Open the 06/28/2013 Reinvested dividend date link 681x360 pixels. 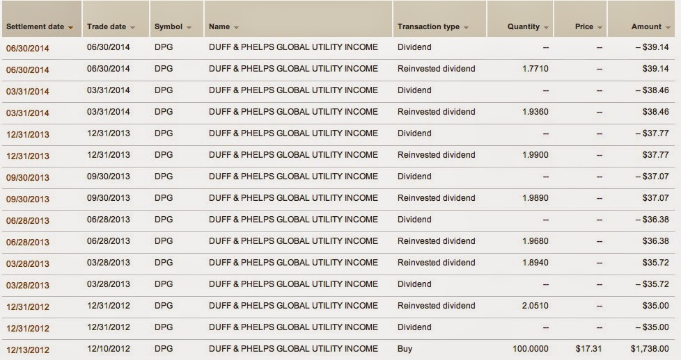click(x=27, y=243)
